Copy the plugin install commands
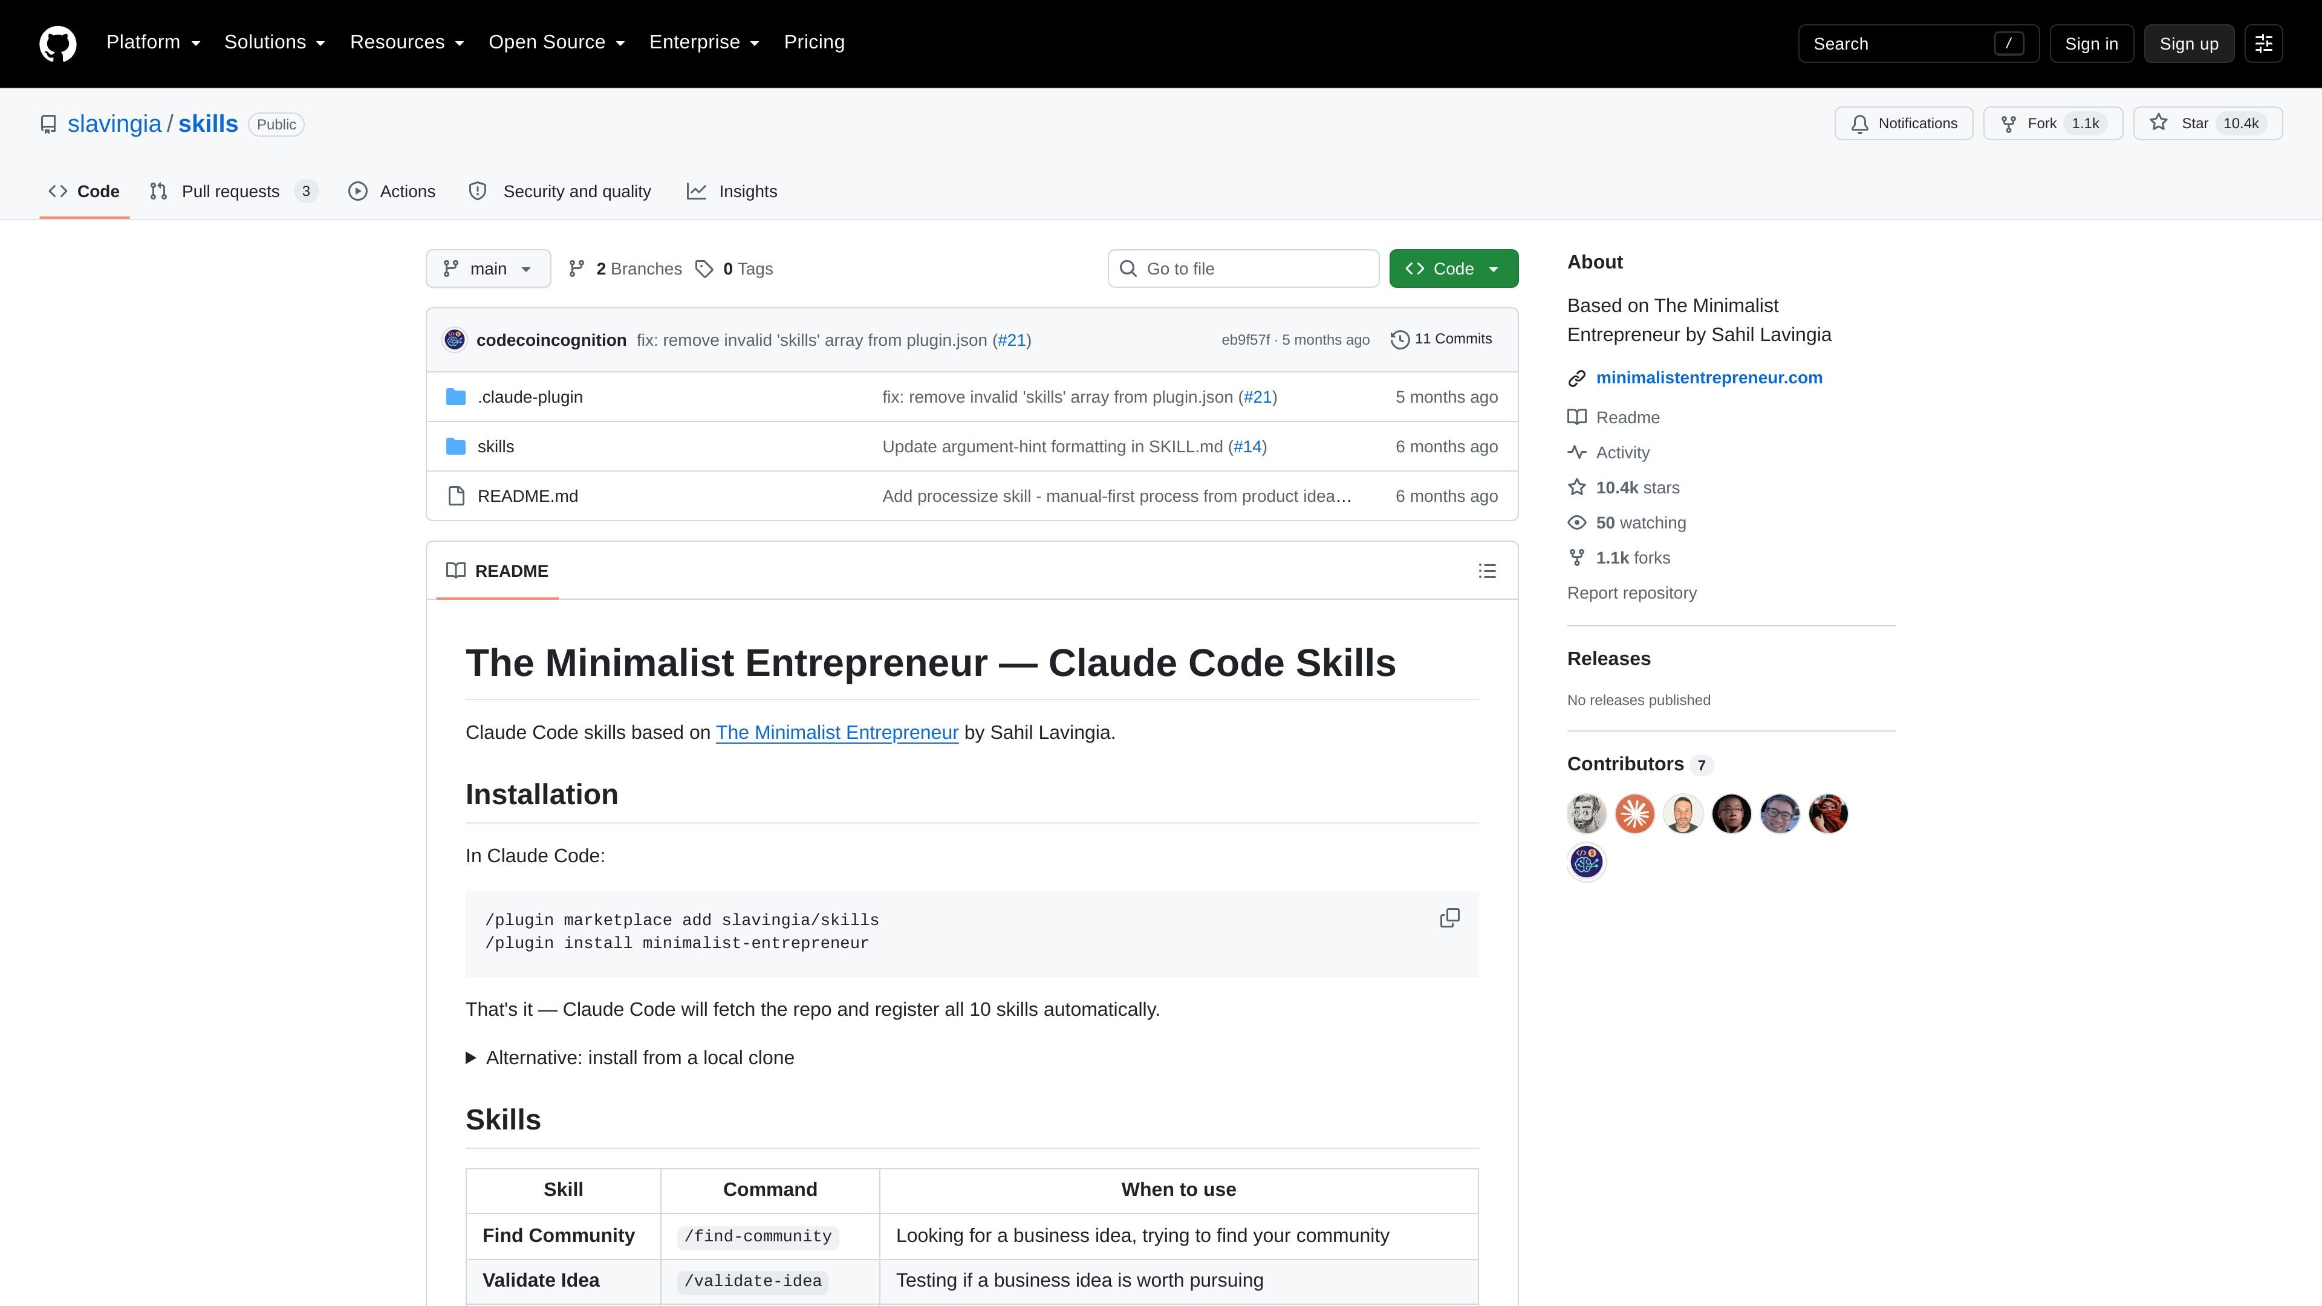 (x=1449, y=918)
